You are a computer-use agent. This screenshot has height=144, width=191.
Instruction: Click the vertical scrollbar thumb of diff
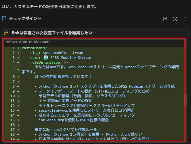[186, 99]
